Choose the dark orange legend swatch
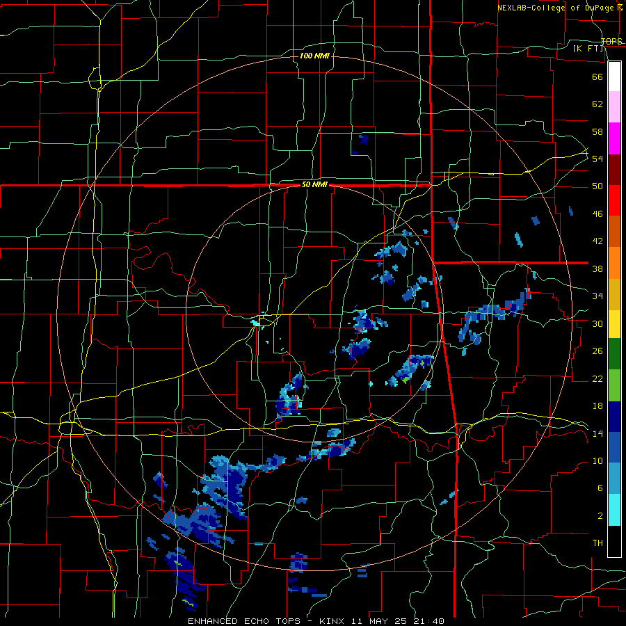 [614, 232]
